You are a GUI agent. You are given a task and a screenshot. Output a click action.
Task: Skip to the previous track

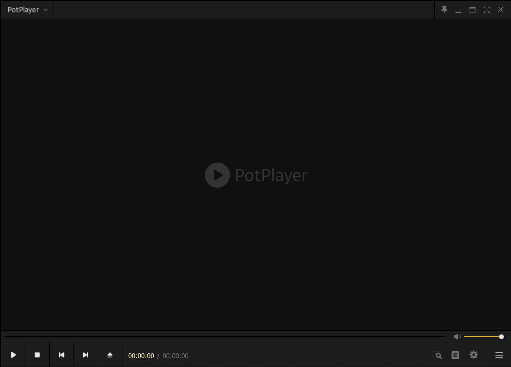pyautogui.click(x=61, y=355)
